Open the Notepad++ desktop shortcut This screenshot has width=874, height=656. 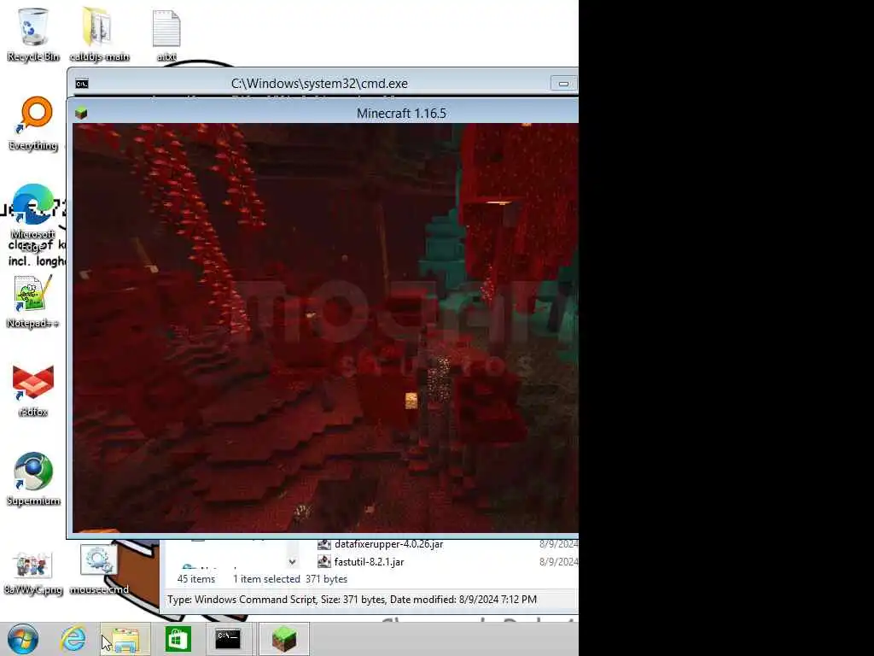(x=32, y=302)
